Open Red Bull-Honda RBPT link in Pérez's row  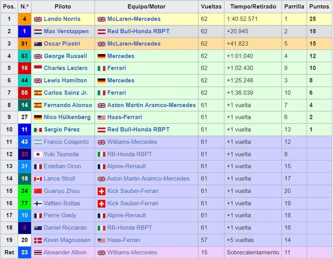(138, 129)
